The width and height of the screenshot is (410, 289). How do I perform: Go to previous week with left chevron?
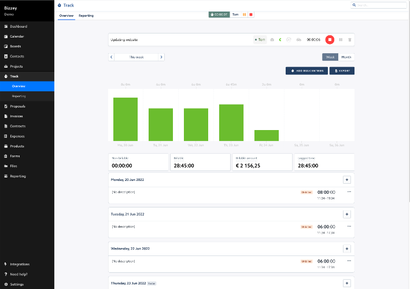pyautogui.click(x=112, y=57)
